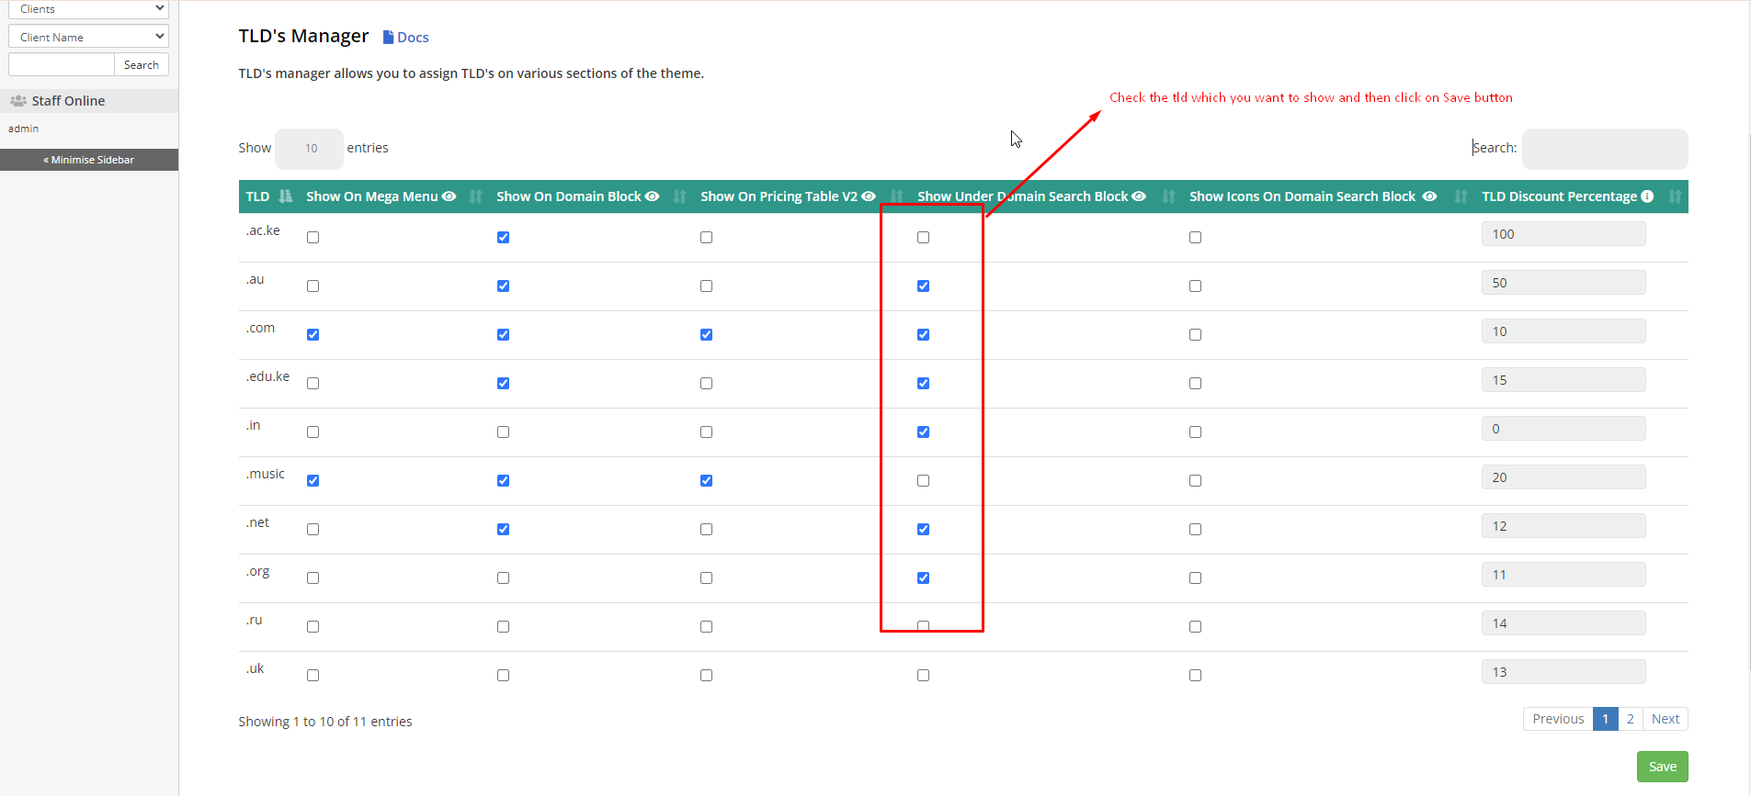The image size is (1751, 796).
Task: Uncheck Show On Pricing Table V2 for .com
Action: pos(706,335)
